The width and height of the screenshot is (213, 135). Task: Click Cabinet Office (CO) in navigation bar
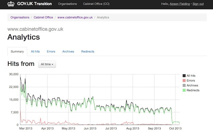[x=96, y=4]
